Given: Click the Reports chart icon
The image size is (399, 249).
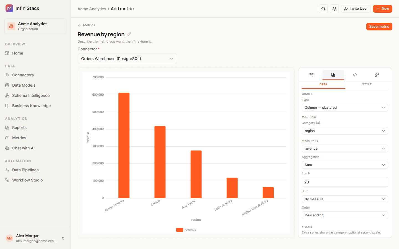Looking at the screenshot, I should 7,128.
